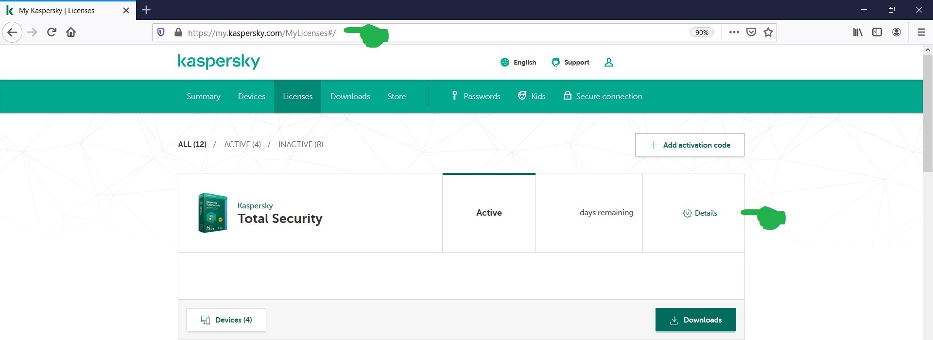Filter by INACTIVE (8) licenses

click(x=301, y=144)
